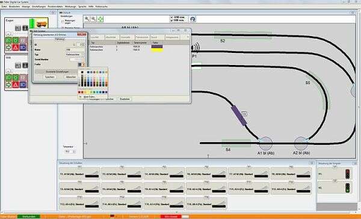Screen dimensions: 361x219
Task: Click Willi's dark info icon
Action: click(x=25, y=66)
